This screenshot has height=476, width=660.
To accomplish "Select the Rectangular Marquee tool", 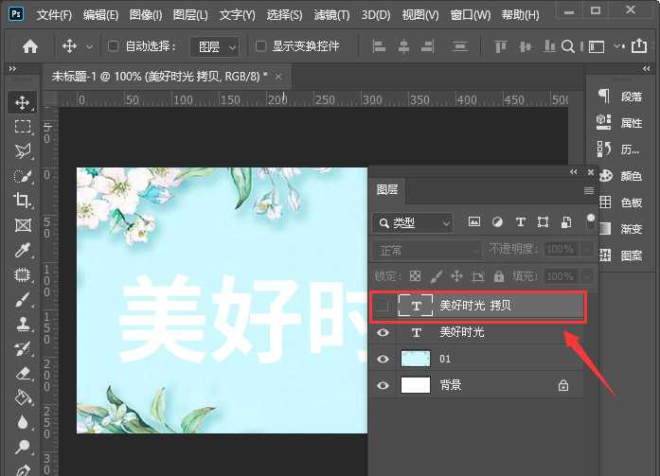I will [23, 126].
